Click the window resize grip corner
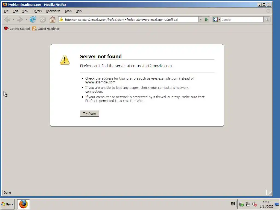Screen dimensions: 280x210 tap(270, 193)
